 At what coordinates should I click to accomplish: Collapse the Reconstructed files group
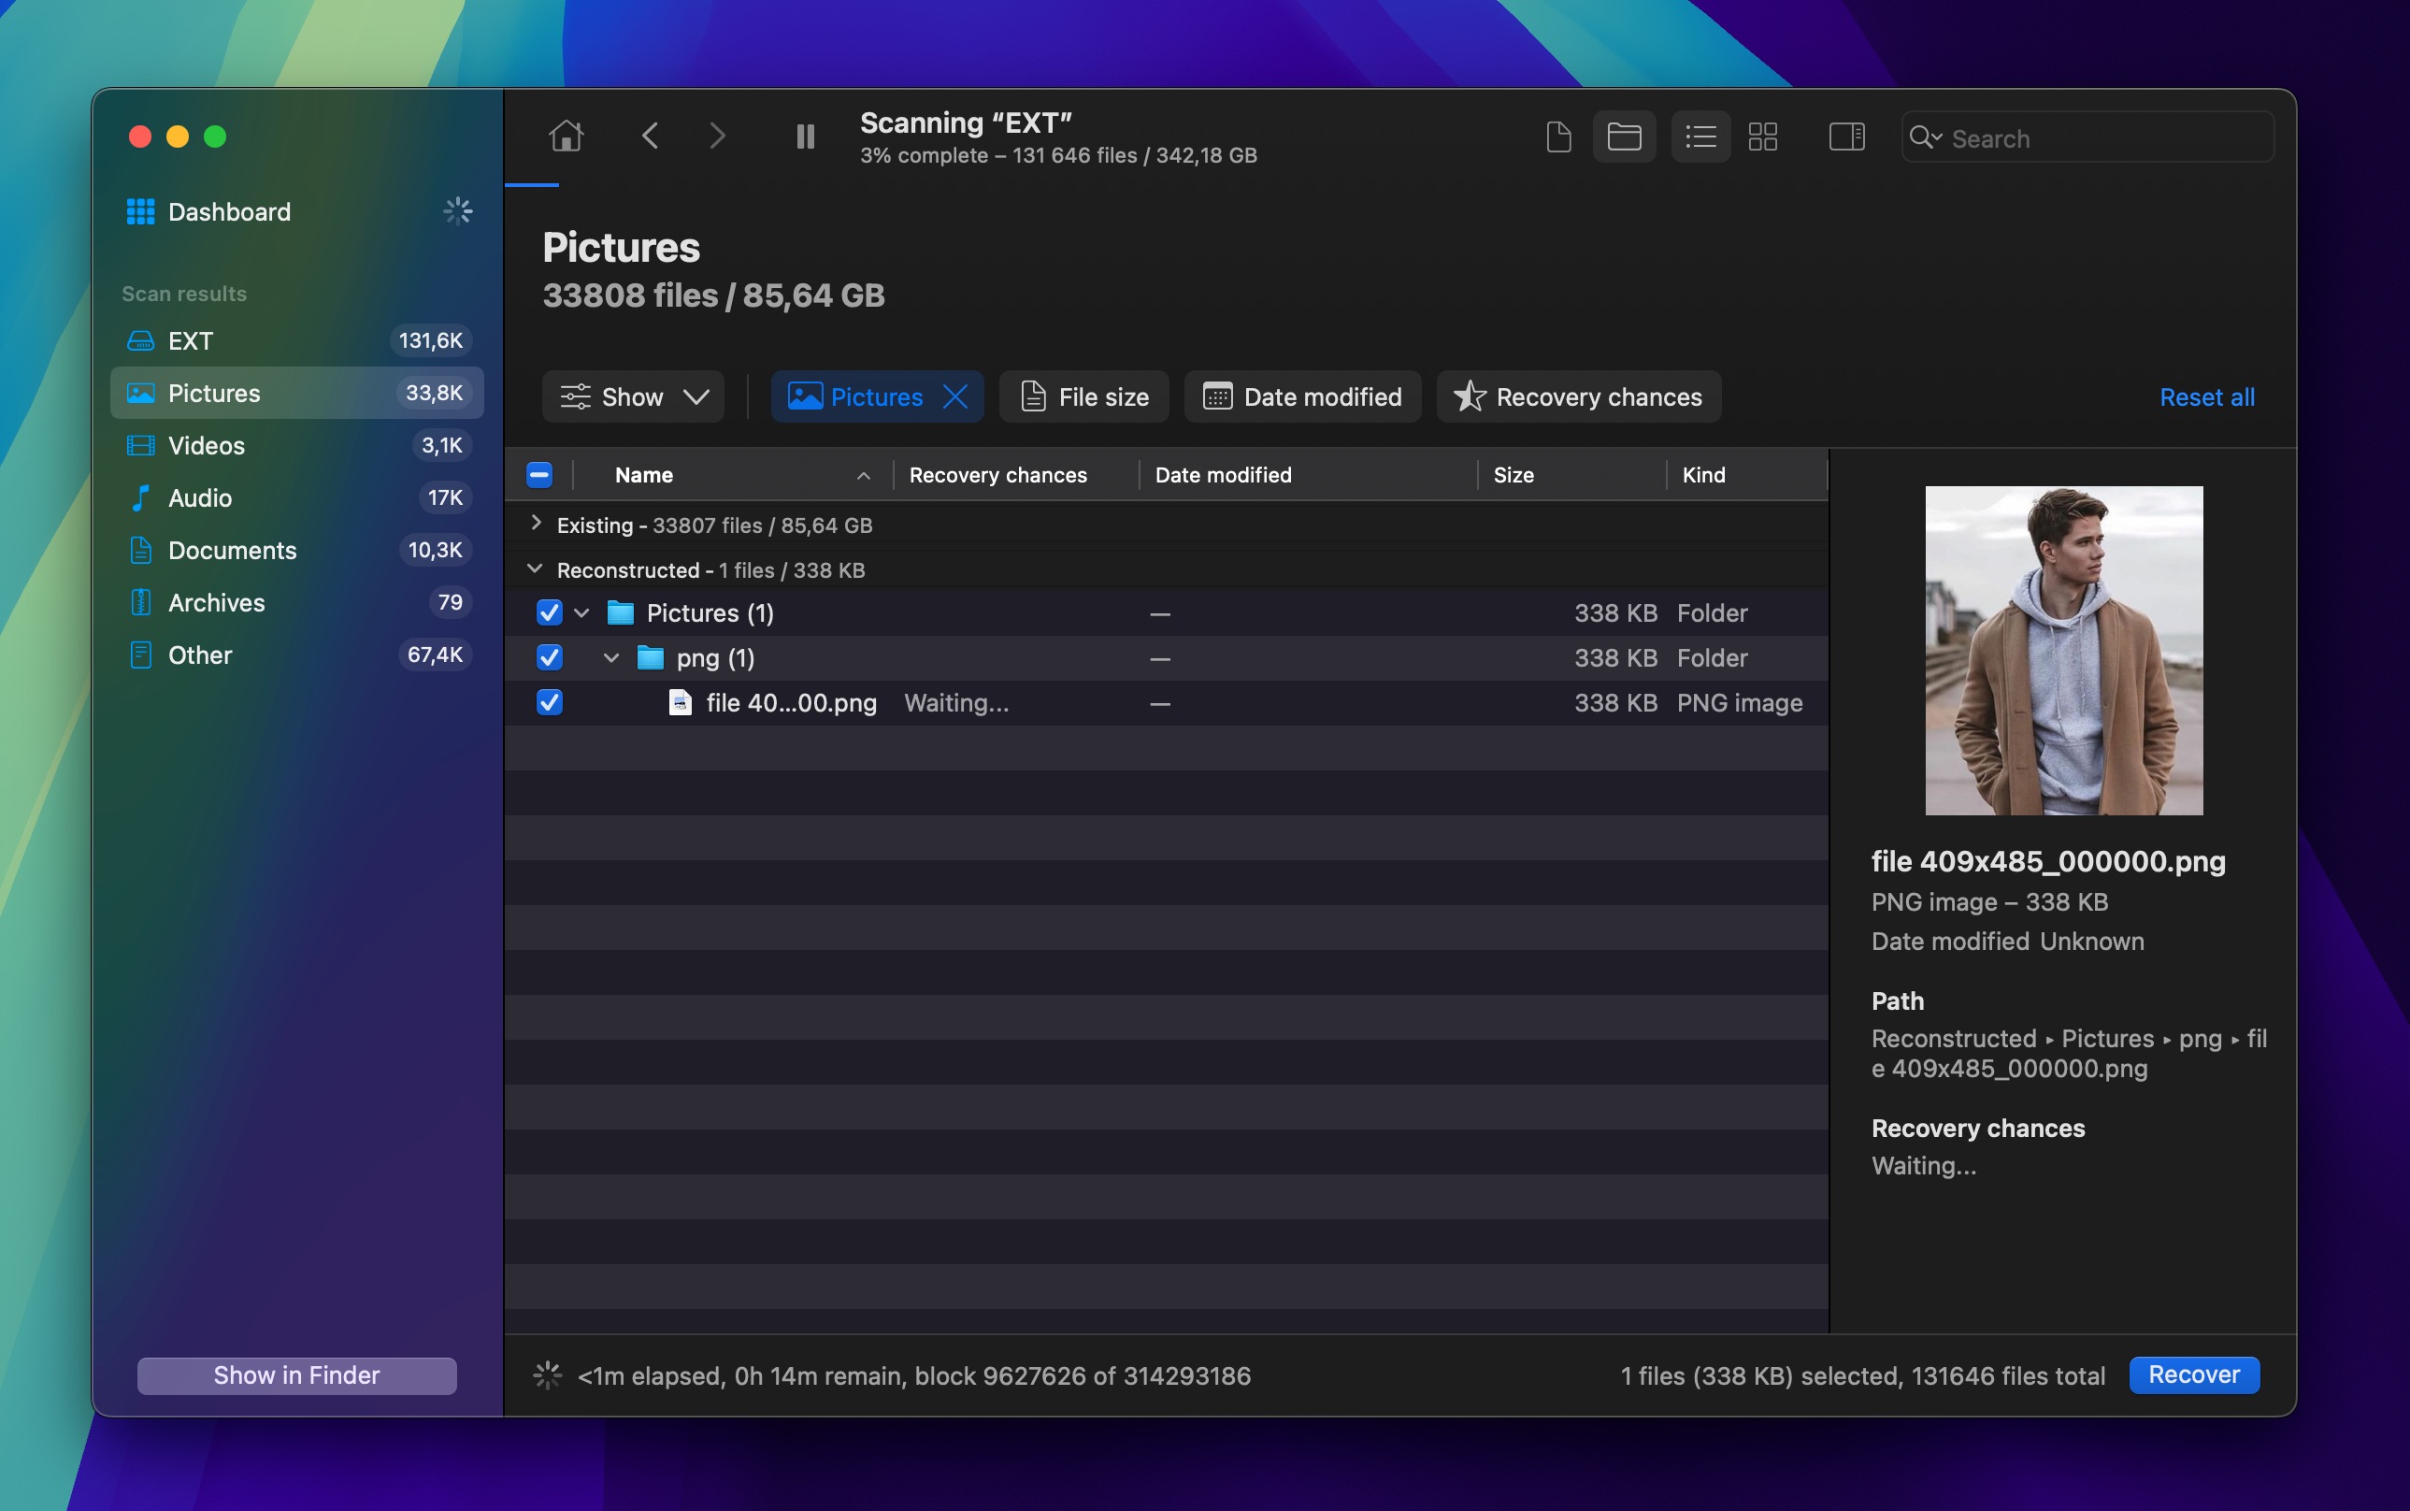(x=536, y=568)
